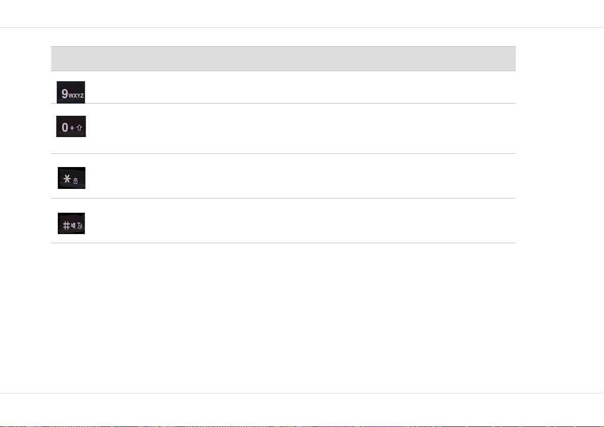
Task: Select the hash key with mute symbol
Action: [72, 223]
